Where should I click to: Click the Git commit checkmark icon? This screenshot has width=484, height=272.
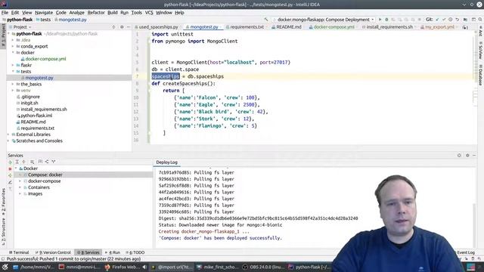[x=444, y=20]
